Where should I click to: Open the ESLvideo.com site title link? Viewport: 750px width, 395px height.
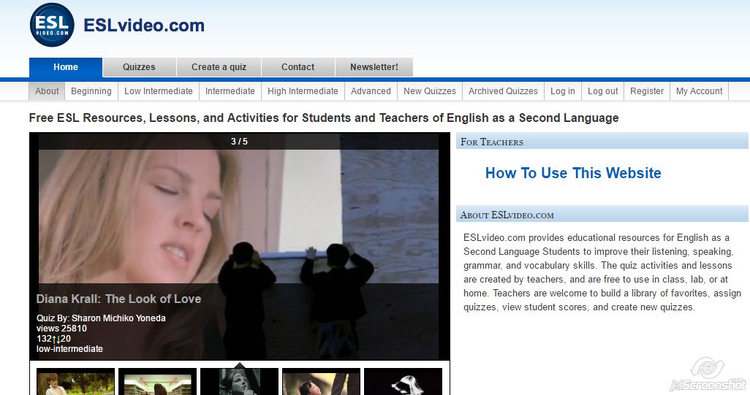pyautogui.click(x=144, y=26)
